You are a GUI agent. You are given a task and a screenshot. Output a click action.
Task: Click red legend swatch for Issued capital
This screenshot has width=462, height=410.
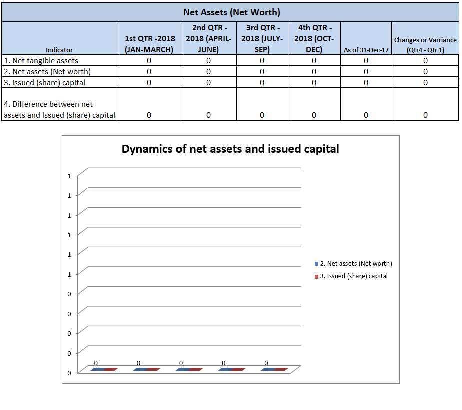pos(316,277)
